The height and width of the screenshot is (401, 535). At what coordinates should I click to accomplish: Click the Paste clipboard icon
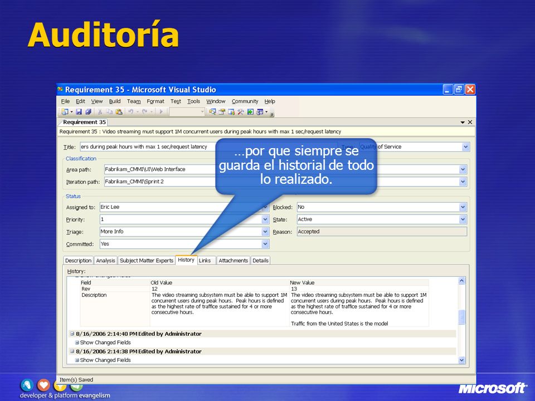119,111
